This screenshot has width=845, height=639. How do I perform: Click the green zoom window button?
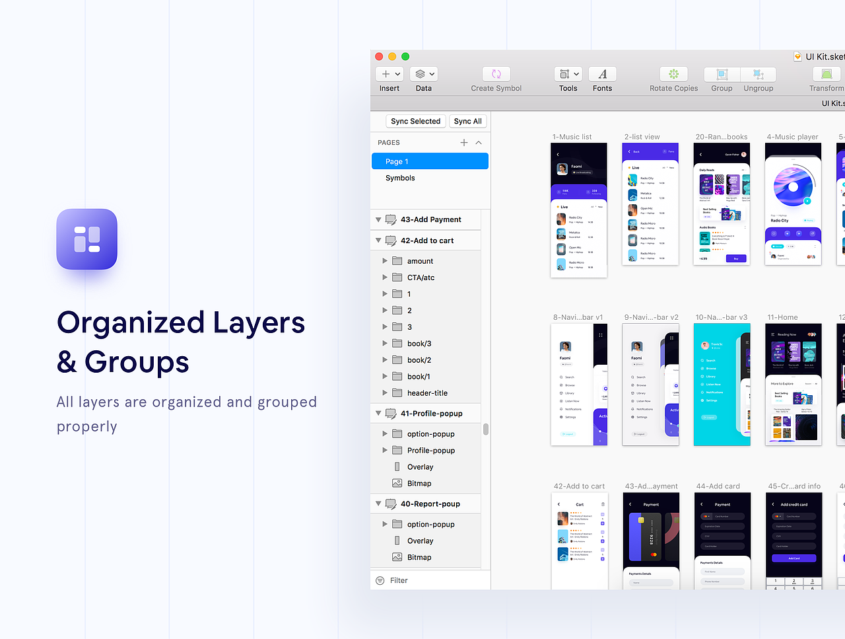click(x=405, y=57)
